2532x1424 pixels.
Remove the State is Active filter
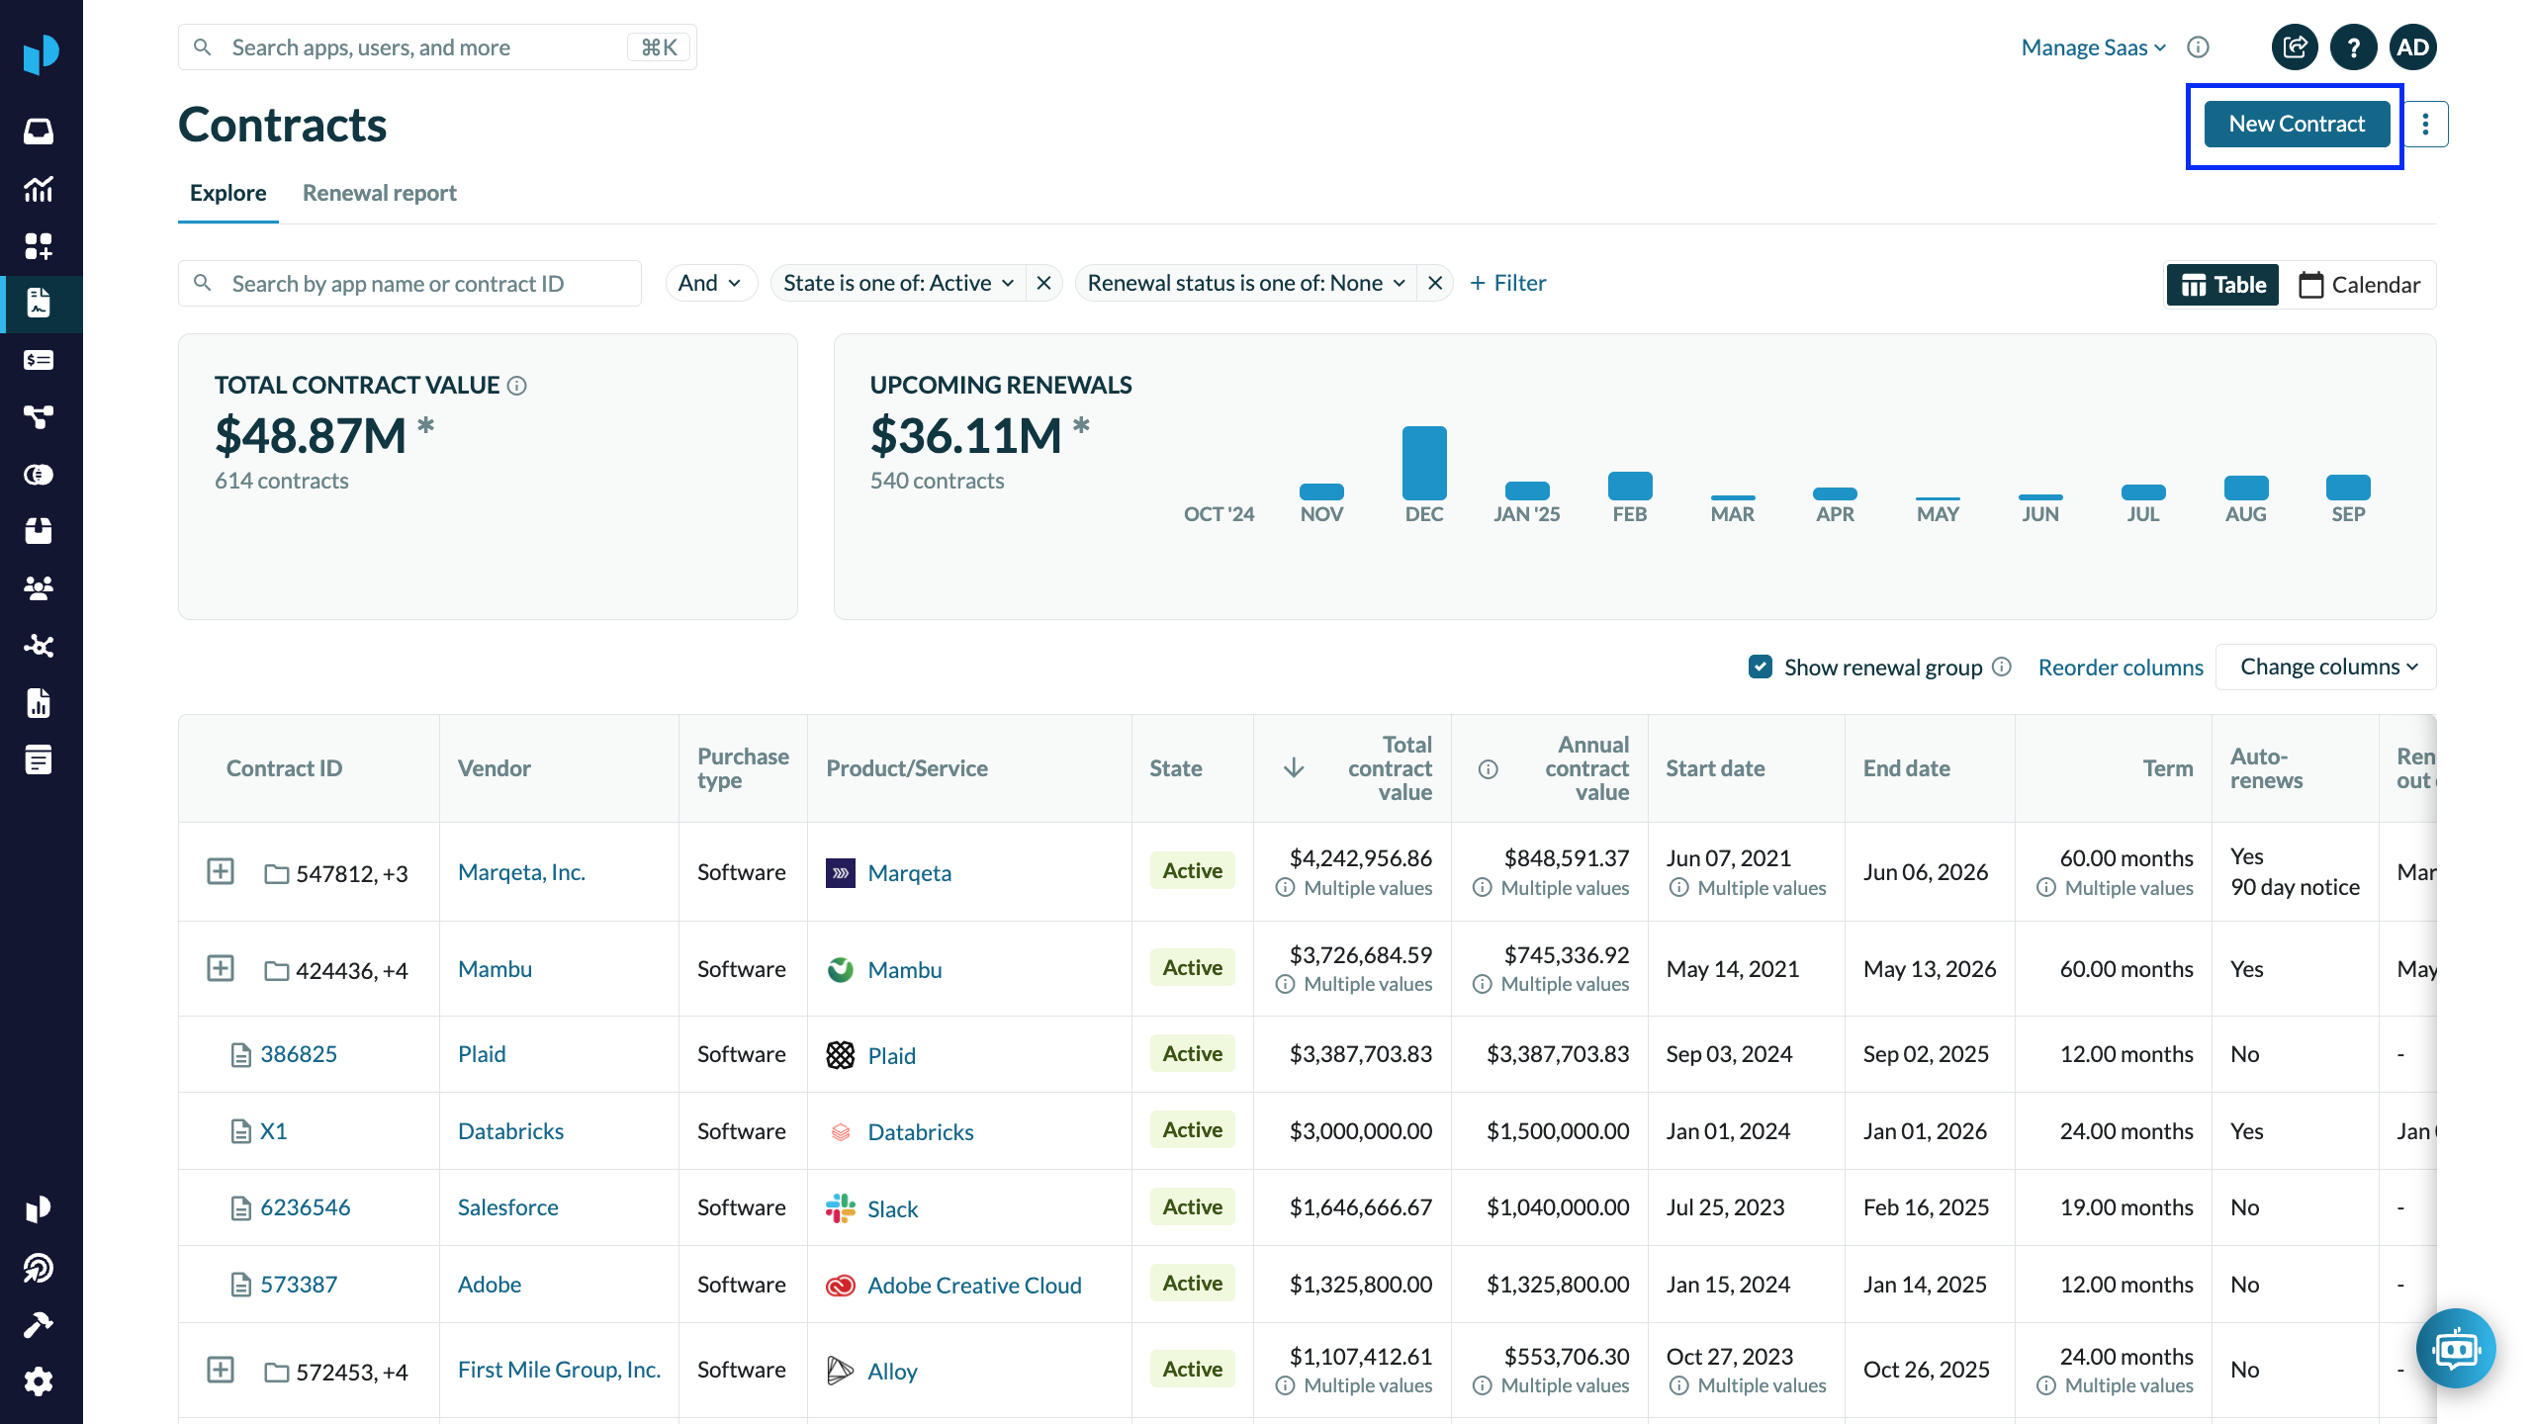(1043, 284)
